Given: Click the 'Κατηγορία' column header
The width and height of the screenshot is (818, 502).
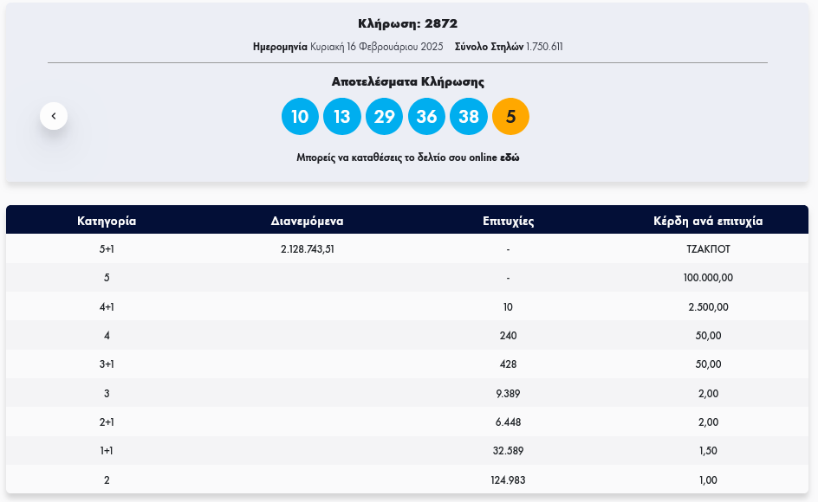Looking at the screenshot, I should click(x=107, y=221).
